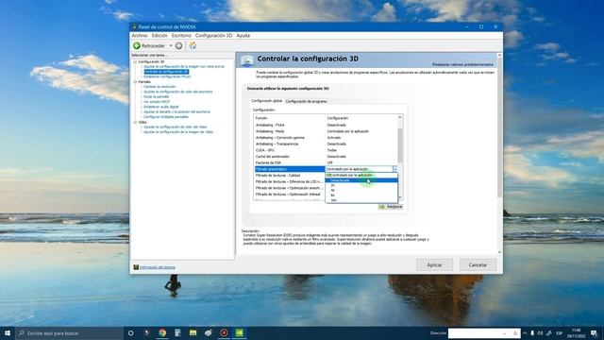Click the Cancelar button
Screen dimensions: 604x340
tap(478, 265)
